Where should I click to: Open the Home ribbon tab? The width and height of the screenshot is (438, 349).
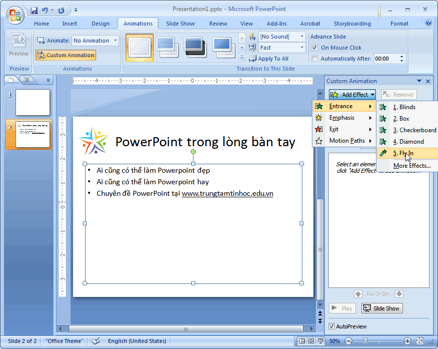click(42, 24)
